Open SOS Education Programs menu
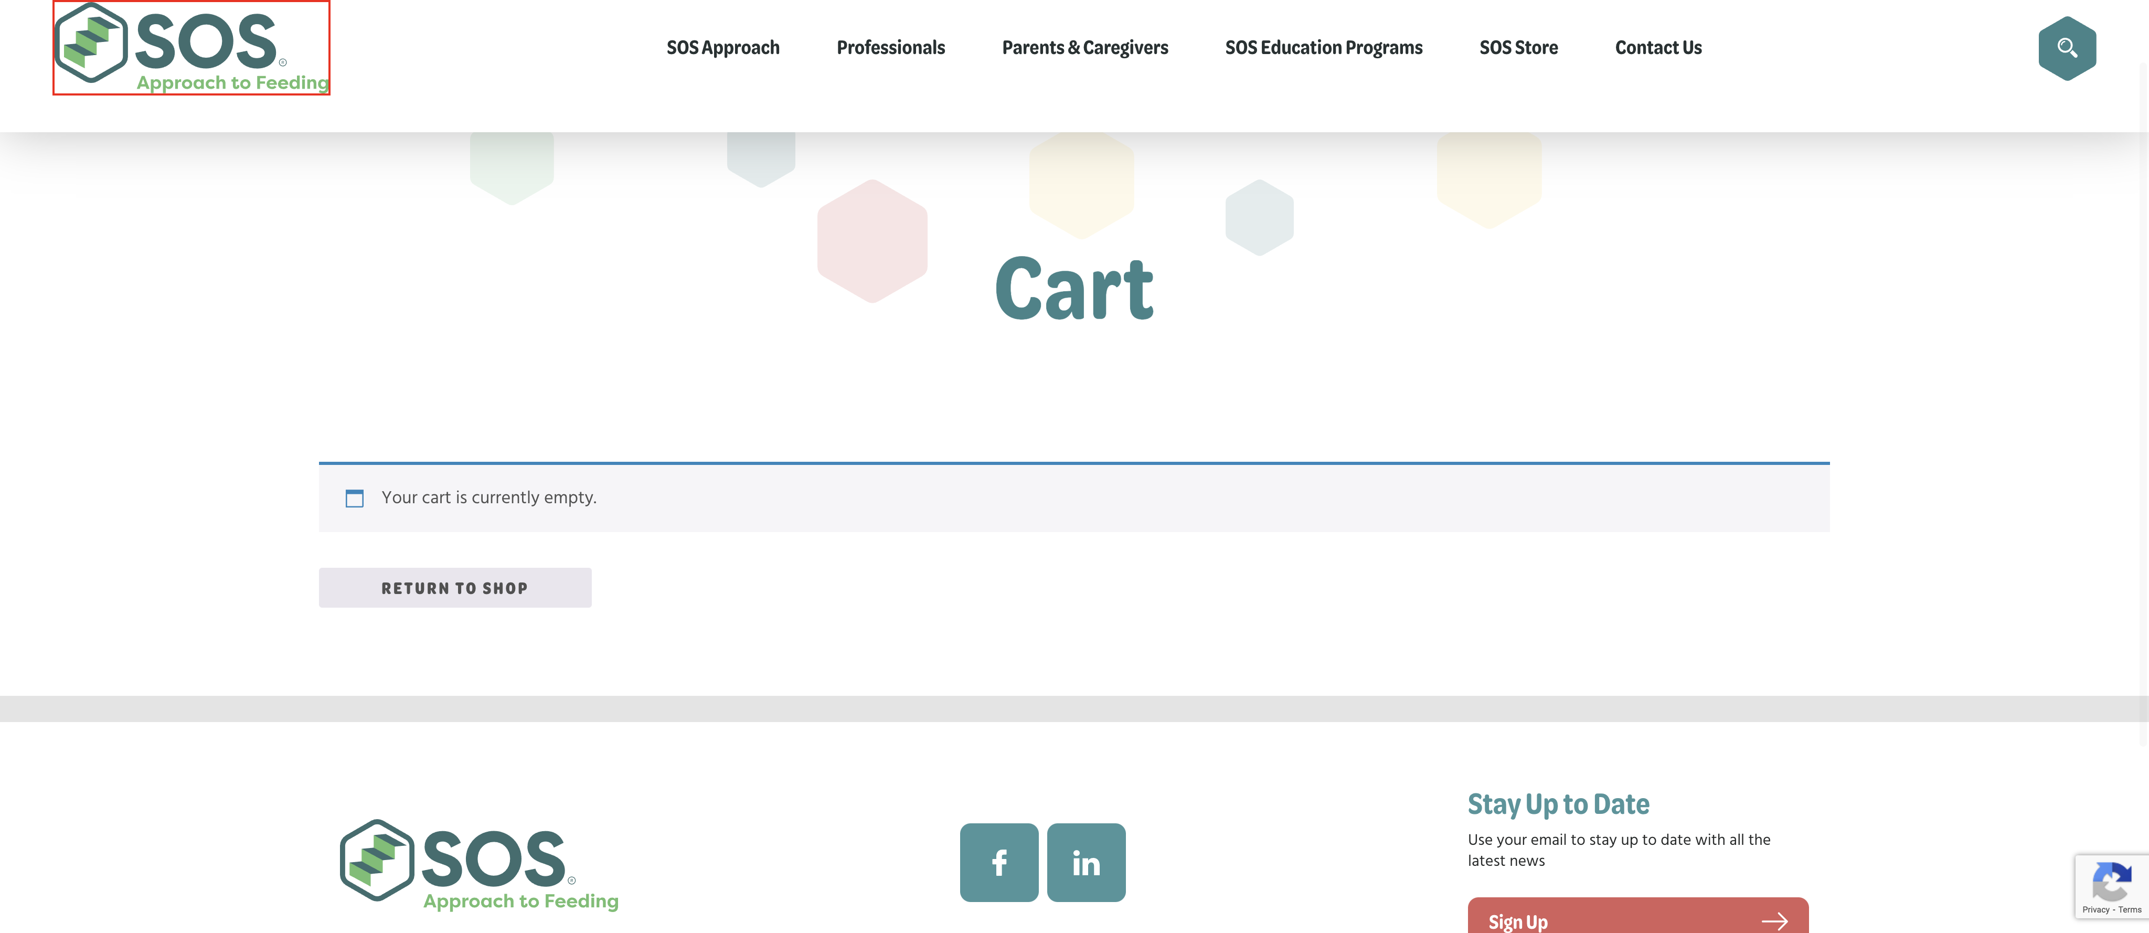The width and height of the screenshot is (2149, 933). pos(1323,48)
